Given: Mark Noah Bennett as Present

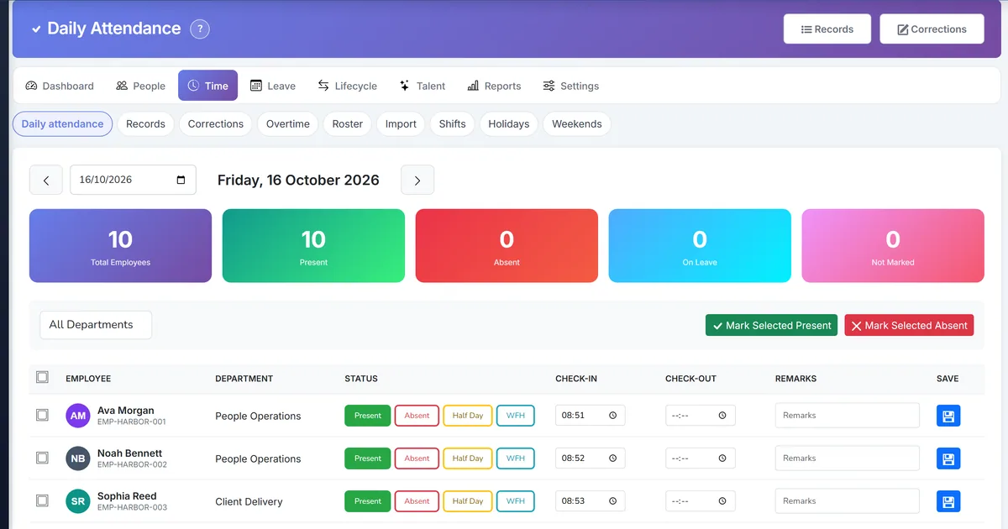Looking at the screenshot, I should (368, 458).
